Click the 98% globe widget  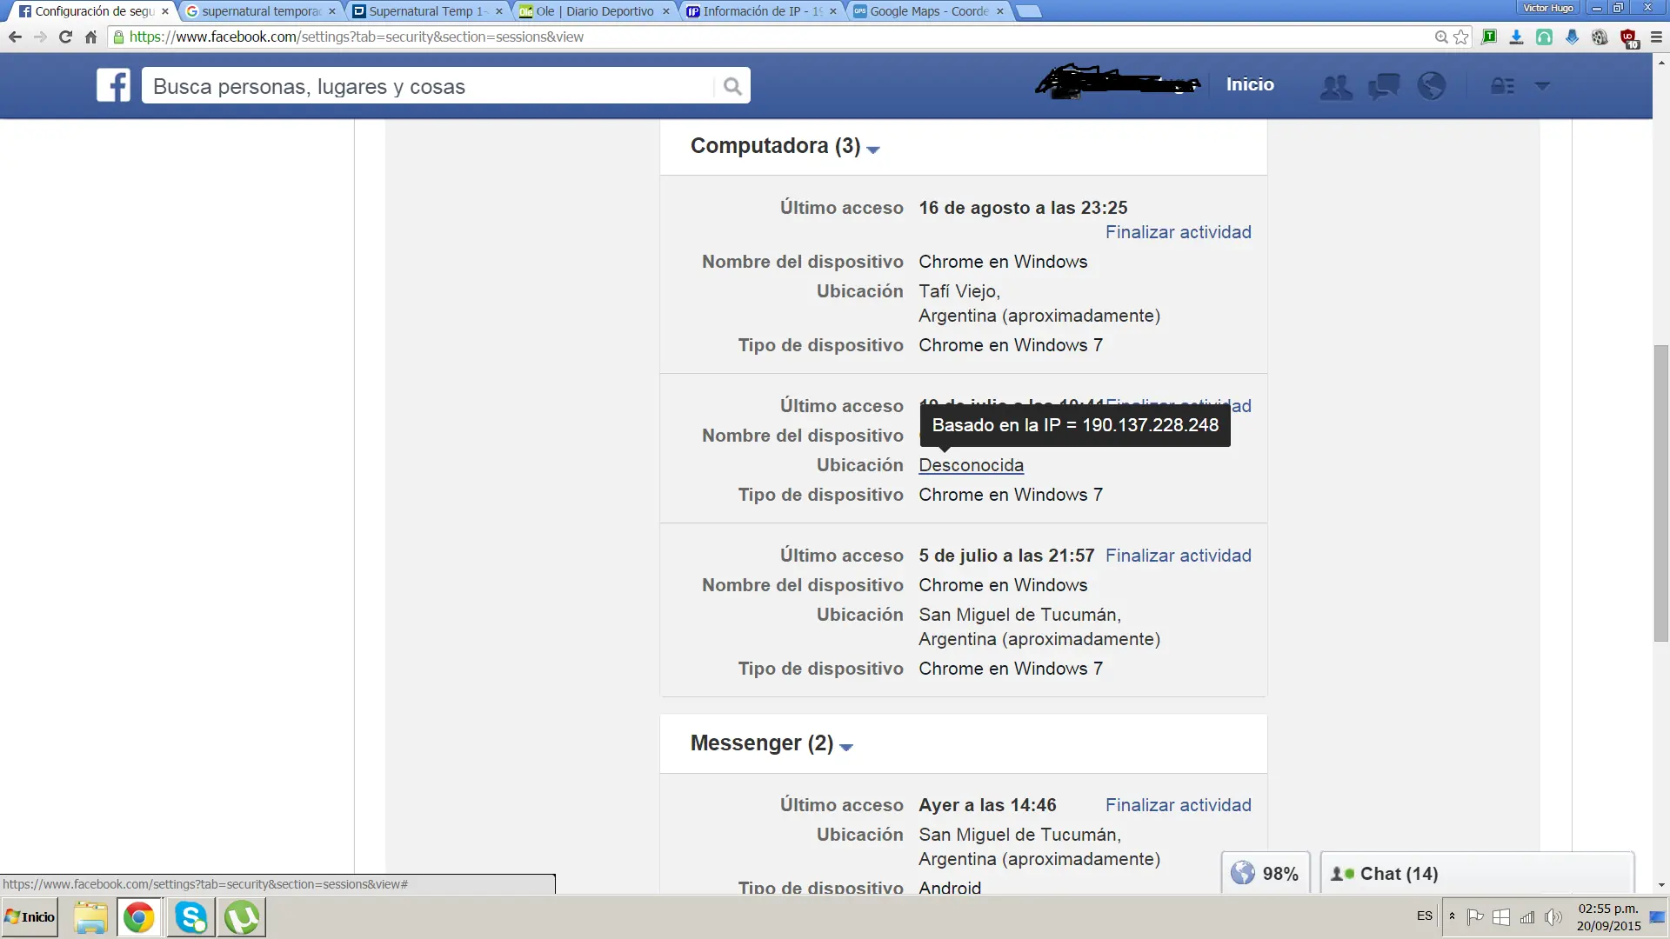(1265, 873)
